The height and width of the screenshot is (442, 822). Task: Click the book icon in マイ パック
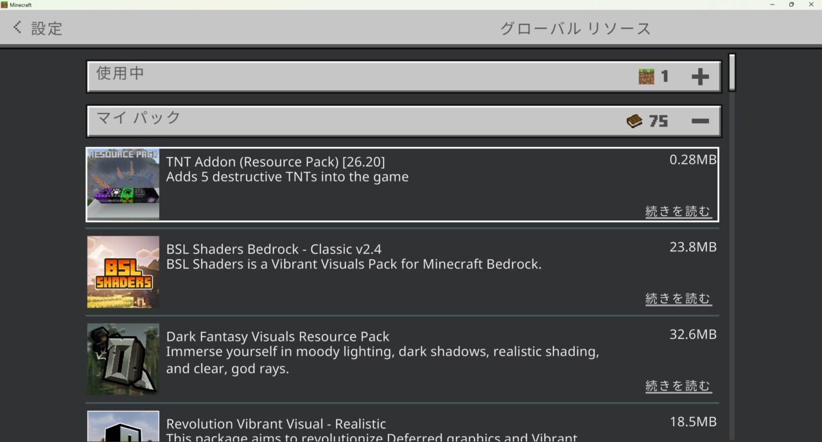634,121
